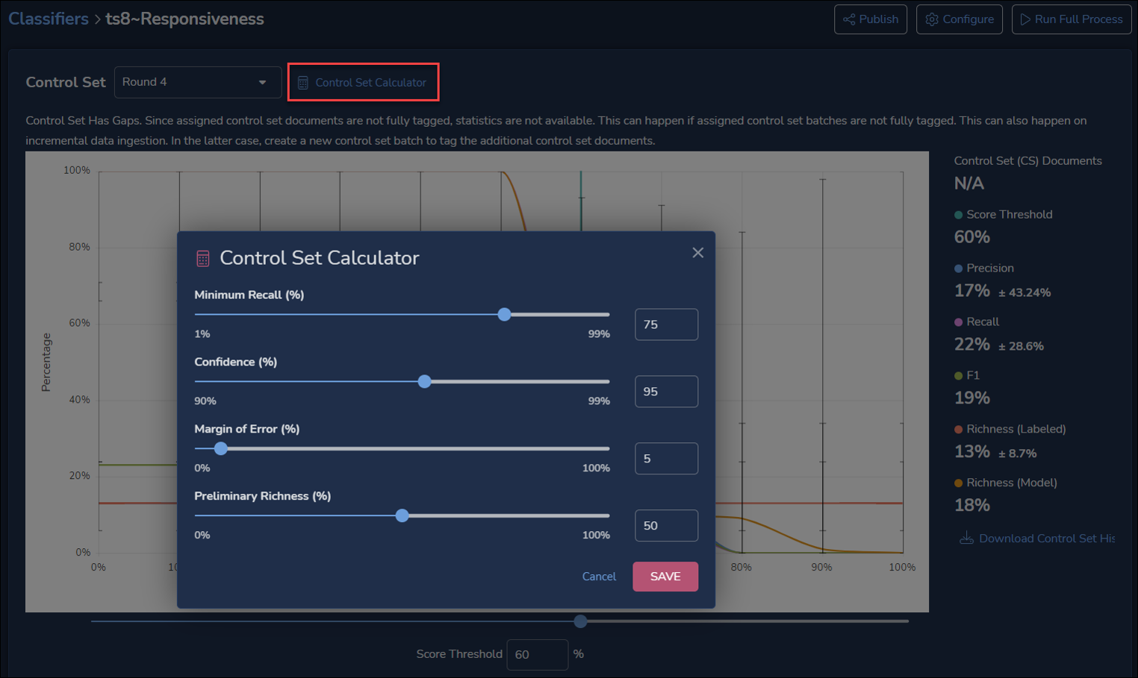The width and height of the screenshot is (1138, 678).
Task: Click the Minimum Recall slider handle
Action: click(x=505, y=315)
